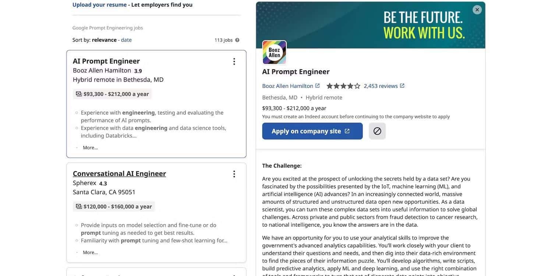The image size is (552, 276).
Task: Open options menu for Conversational AI Engineer card
Action: coord(234,174)
